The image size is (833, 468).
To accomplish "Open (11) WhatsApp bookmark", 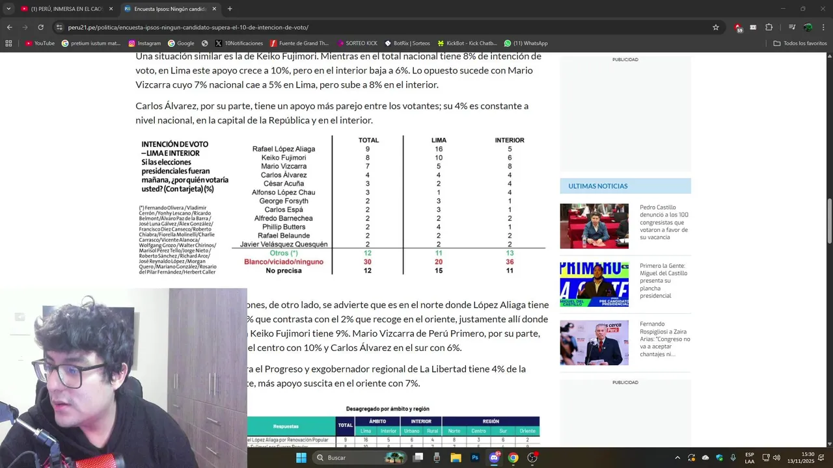I will click(x=526, y=44).
